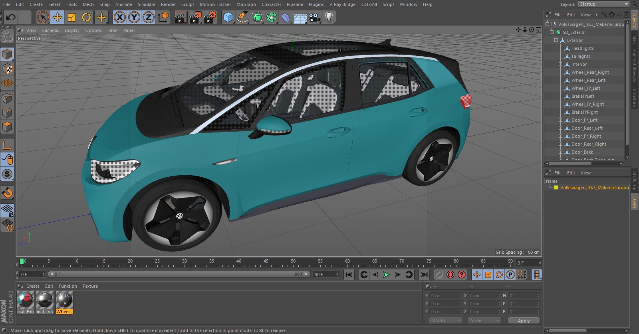
Task: Select the Spline Pen tool
Action: point(242,17)
